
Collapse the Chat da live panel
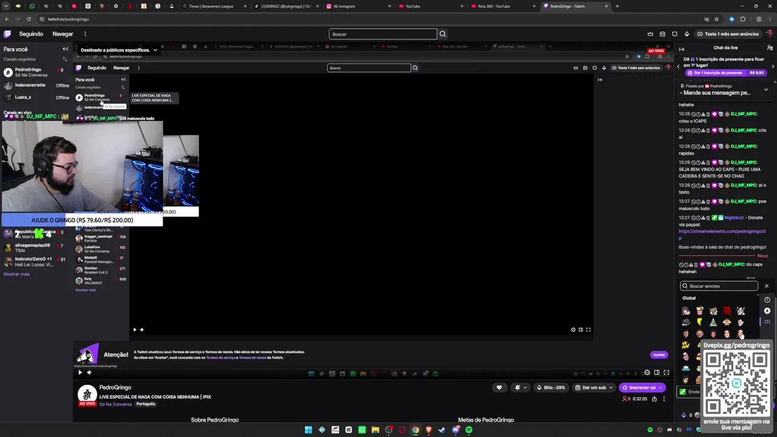point(682,49)
